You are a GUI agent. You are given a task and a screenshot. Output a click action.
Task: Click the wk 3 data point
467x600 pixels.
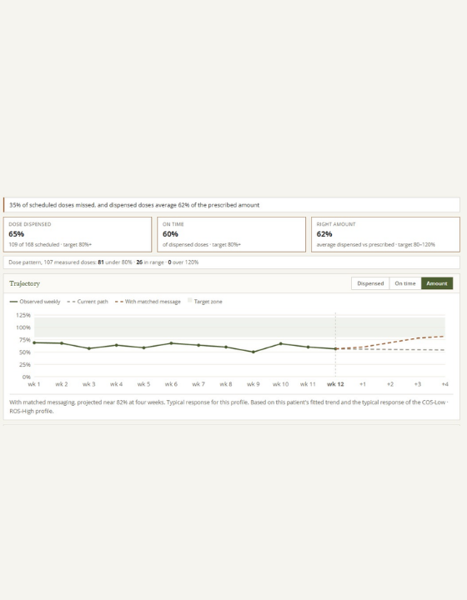[x=88, y=348]
